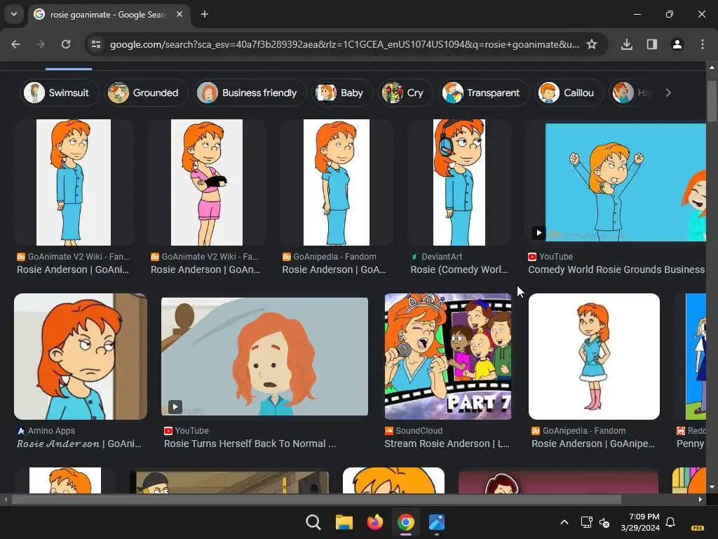Screen dimensions: 718x539
Task: Open File Explorer from taskbar
Action: [344, 522]
